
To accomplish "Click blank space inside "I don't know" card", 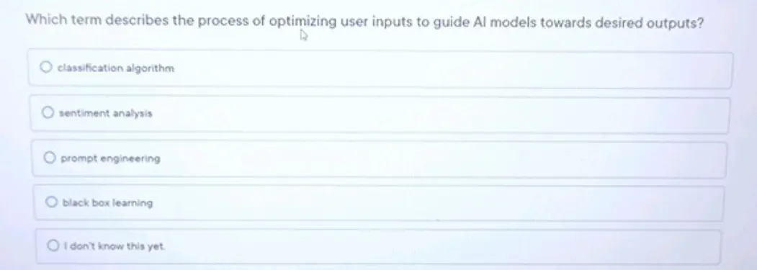I will [434, 247].
